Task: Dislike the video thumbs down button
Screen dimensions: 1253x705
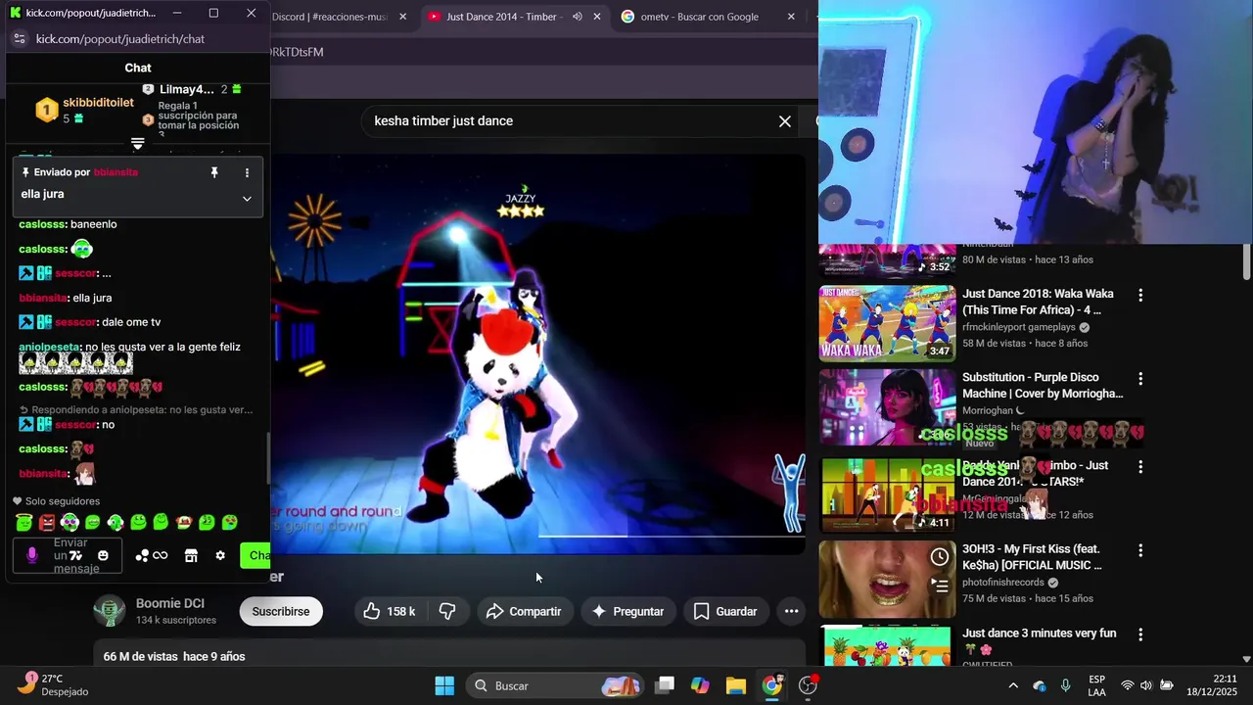Action: [447, 611]
